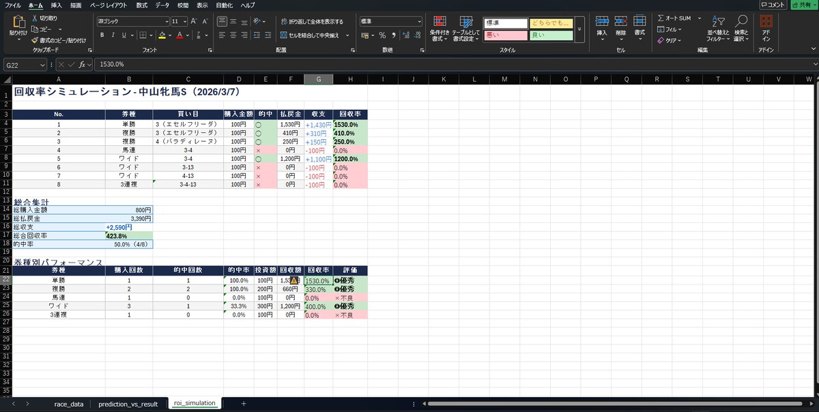Click the コメント button
This screenshot has height=412, width=819.
point(773,5)
